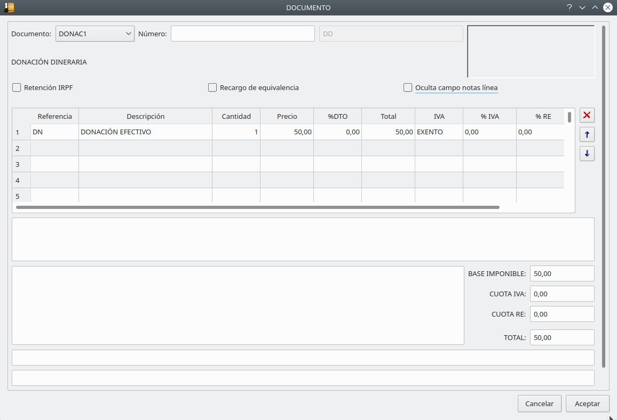Open the help question mark in title bar
617x420 pixels.
(569, 7)
